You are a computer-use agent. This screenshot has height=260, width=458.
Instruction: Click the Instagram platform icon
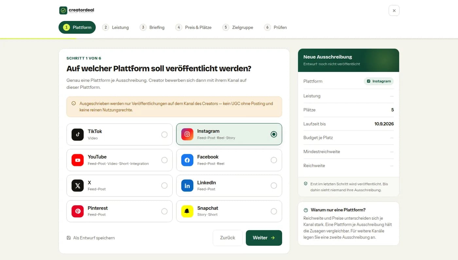coord(187,134)
